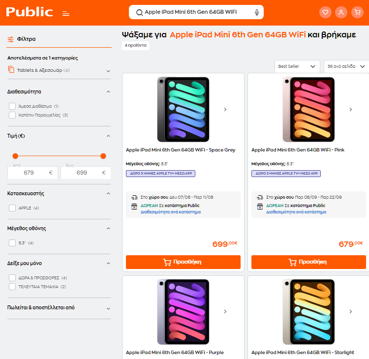The image size is (369, 359).
Task: Check the 8.3" screen size filter
Action: coord(12,243)
